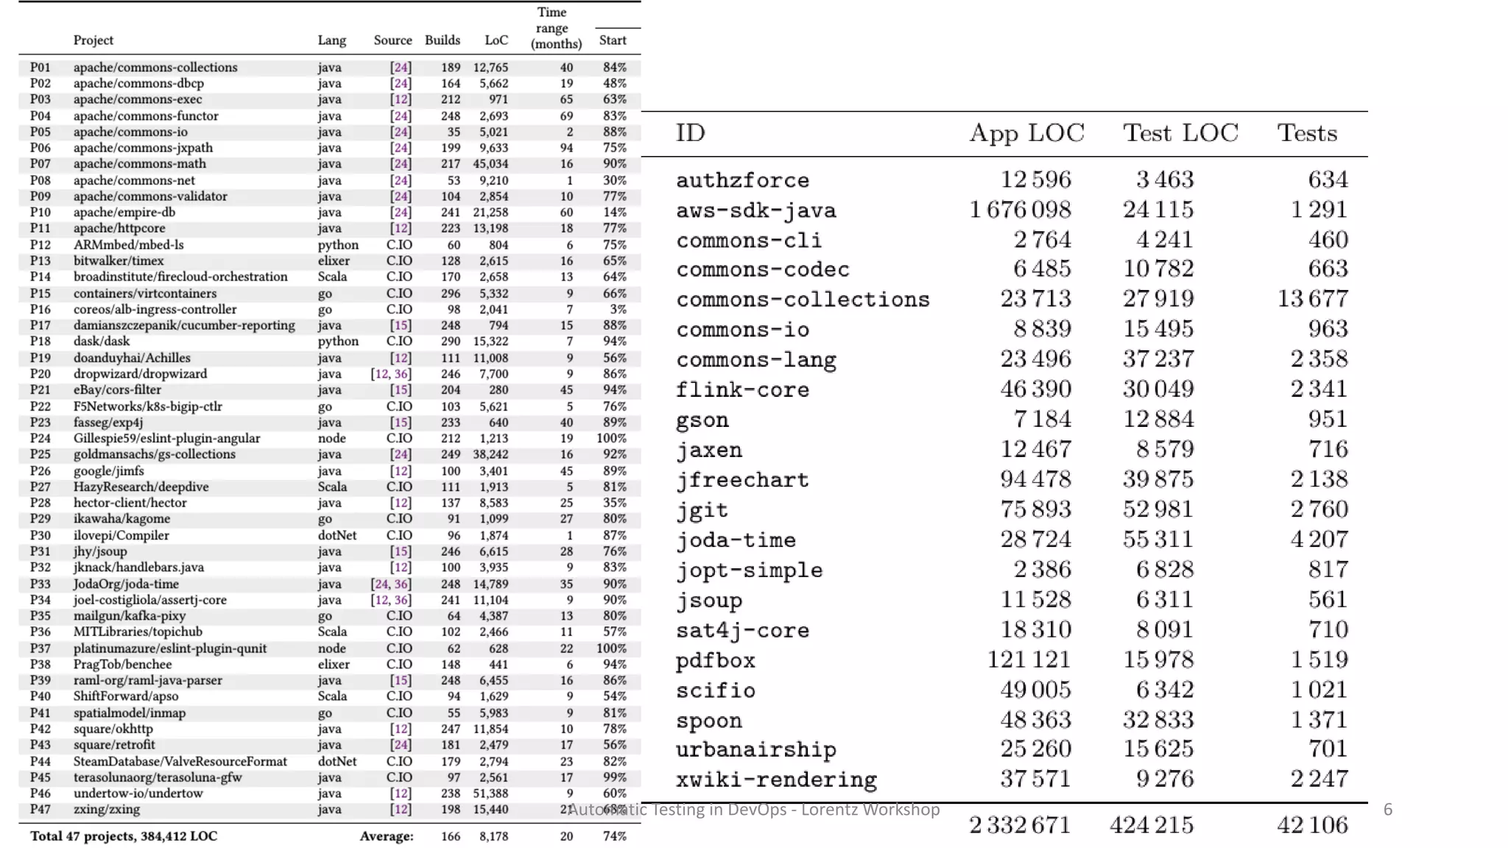The height and width of the screenshot is (848, 1508).
Task: Click the Project column header
Action: pyautogui.click(x=93, y=40)
